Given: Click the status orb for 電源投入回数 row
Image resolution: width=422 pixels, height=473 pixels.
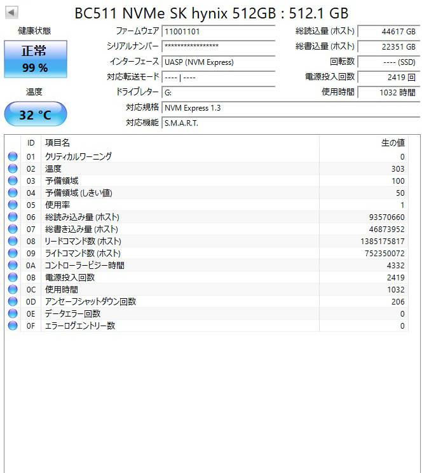Looking at the screenshot, I should click(x=13, y=277).
